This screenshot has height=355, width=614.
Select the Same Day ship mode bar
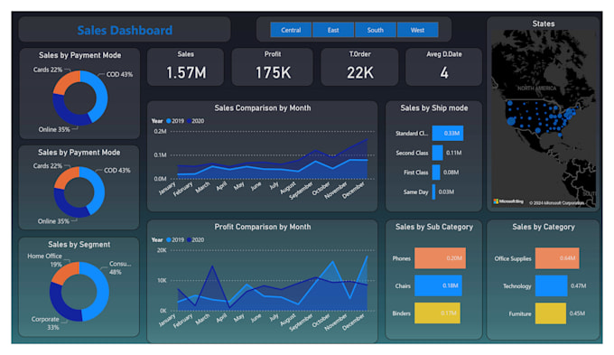[433, 192]
